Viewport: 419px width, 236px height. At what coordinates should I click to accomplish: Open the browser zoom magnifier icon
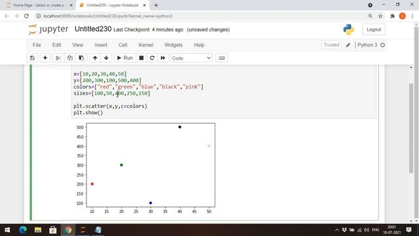tap(371, 16)
